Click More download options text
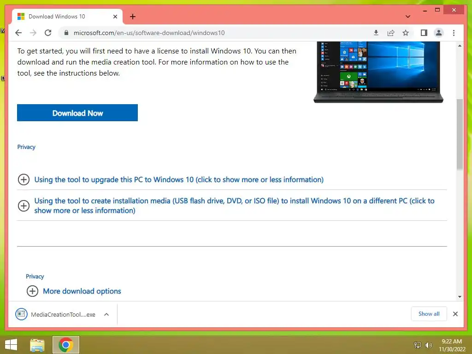Image resolution: width=472 pixels, height=354 pixels. click(x=82, y=291)
